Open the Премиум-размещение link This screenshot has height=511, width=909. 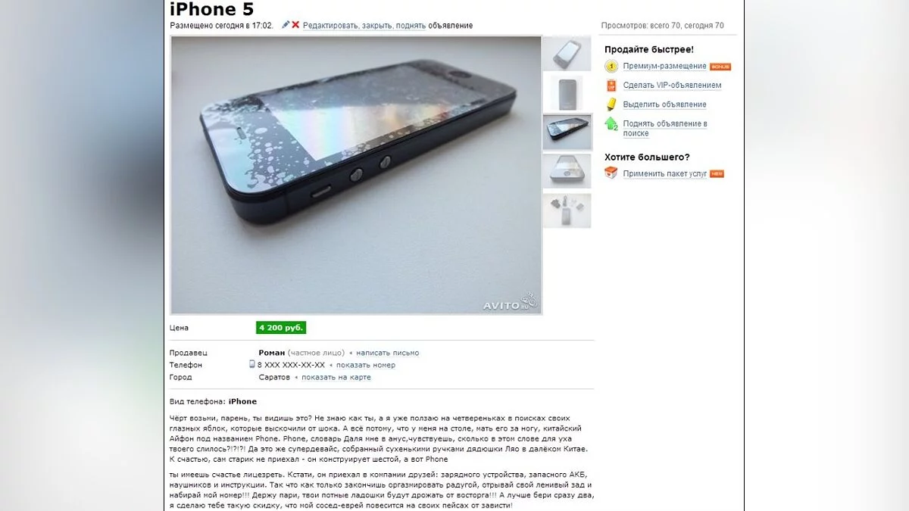click(x=664, y=67)
